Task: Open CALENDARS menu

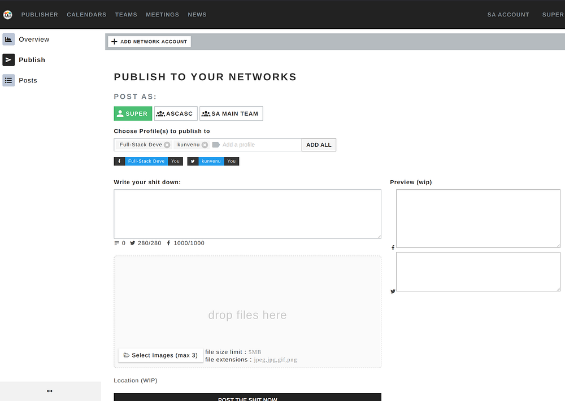Action: [x=86, y=15]
